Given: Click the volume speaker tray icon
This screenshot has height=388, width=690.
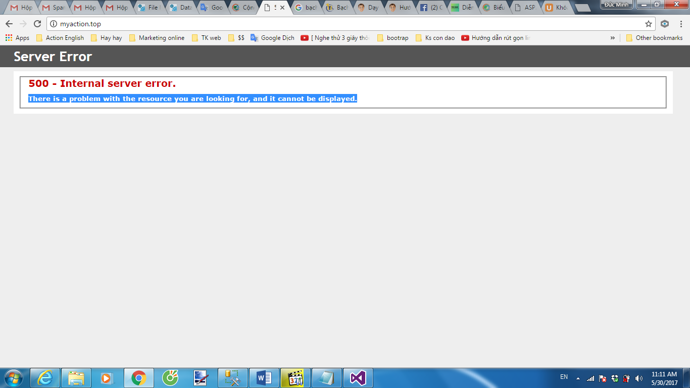Looking at the screenshot, I should pos(639,378).
